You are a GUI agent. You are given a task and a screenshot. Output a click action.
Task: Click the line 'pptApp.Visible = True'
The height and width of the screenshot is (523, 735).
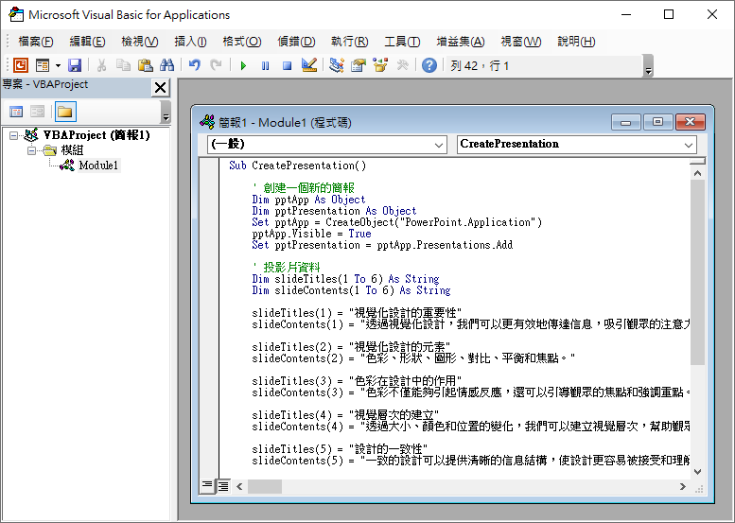[311, 234]
